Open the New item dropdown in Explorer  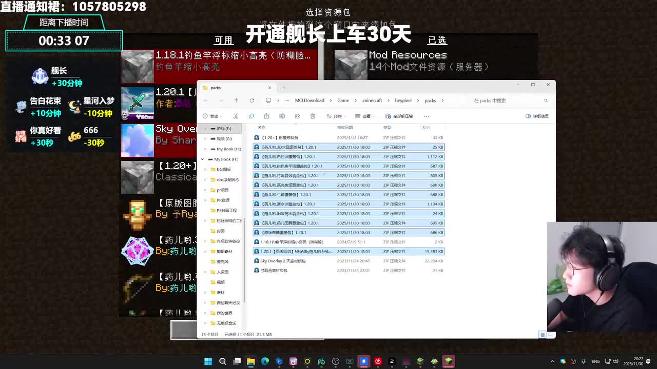point(211,116)
